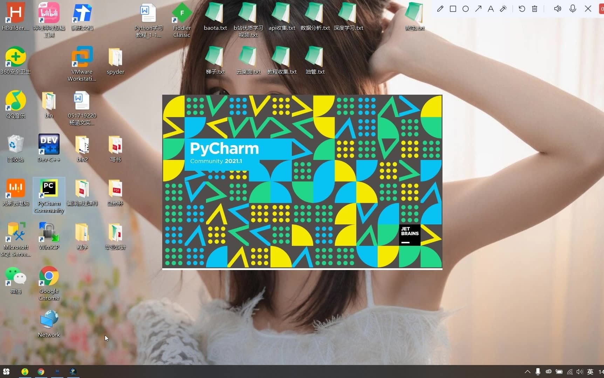
Task: Select the arrow annotation tool
Action: [478, 9]
